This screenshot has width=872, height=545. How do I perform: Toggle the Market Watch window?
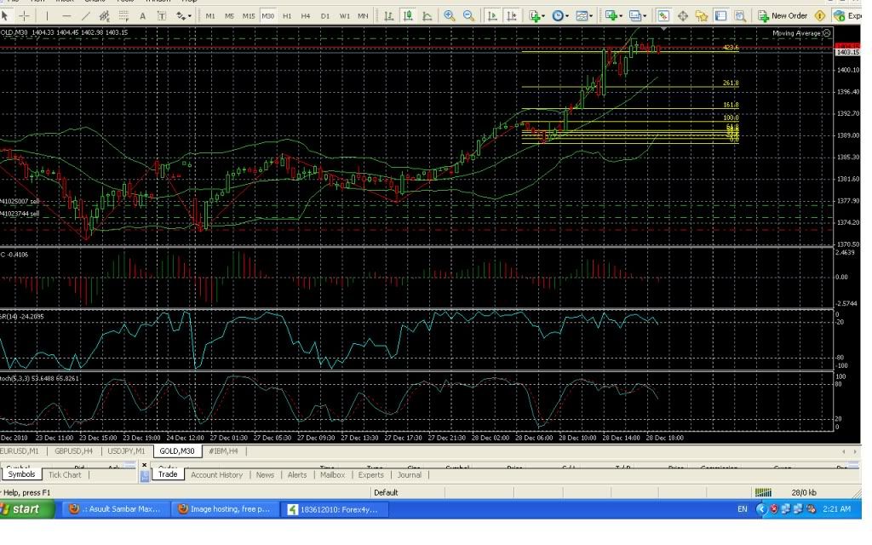pos(663,15)
